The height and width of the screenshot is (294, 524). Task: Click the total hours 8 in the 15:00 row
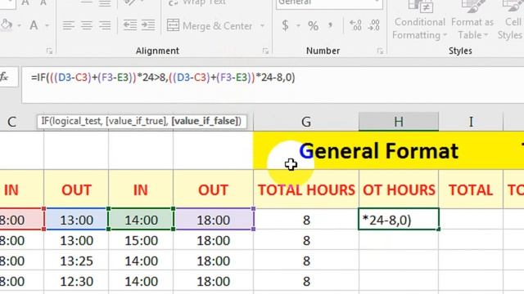click(x=306, y=240)
